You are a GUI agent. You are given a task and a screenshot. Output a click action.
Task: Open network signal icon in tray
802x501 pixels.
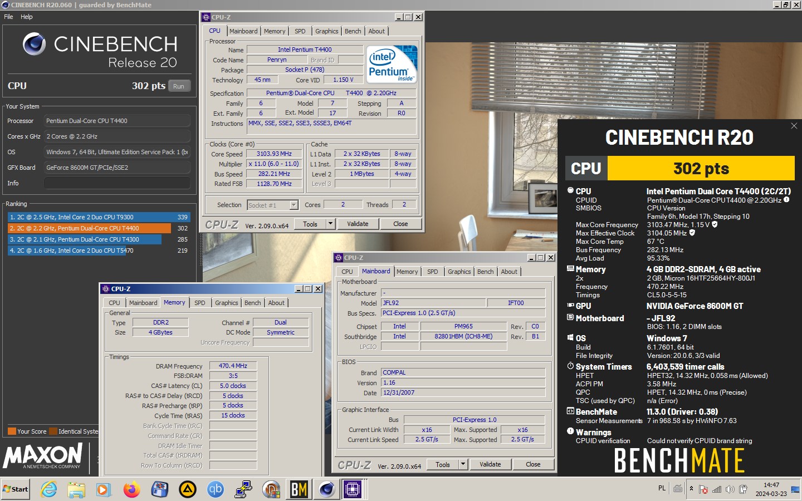[x=717, y=489]
